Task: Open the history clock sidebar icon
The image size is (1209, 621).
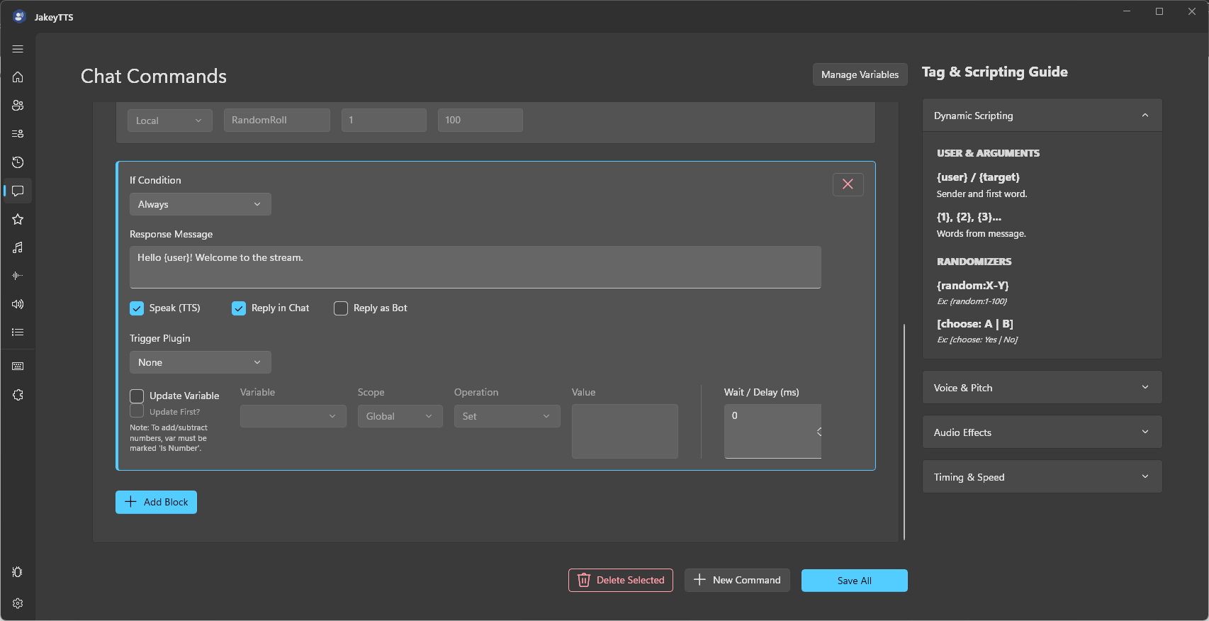Action: tap(18, 162)
